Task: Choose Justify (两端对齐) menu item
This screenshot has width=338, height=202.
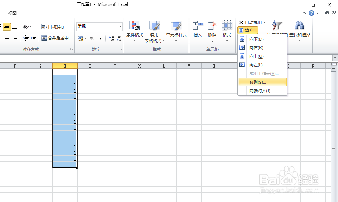Action: [262, 91]
